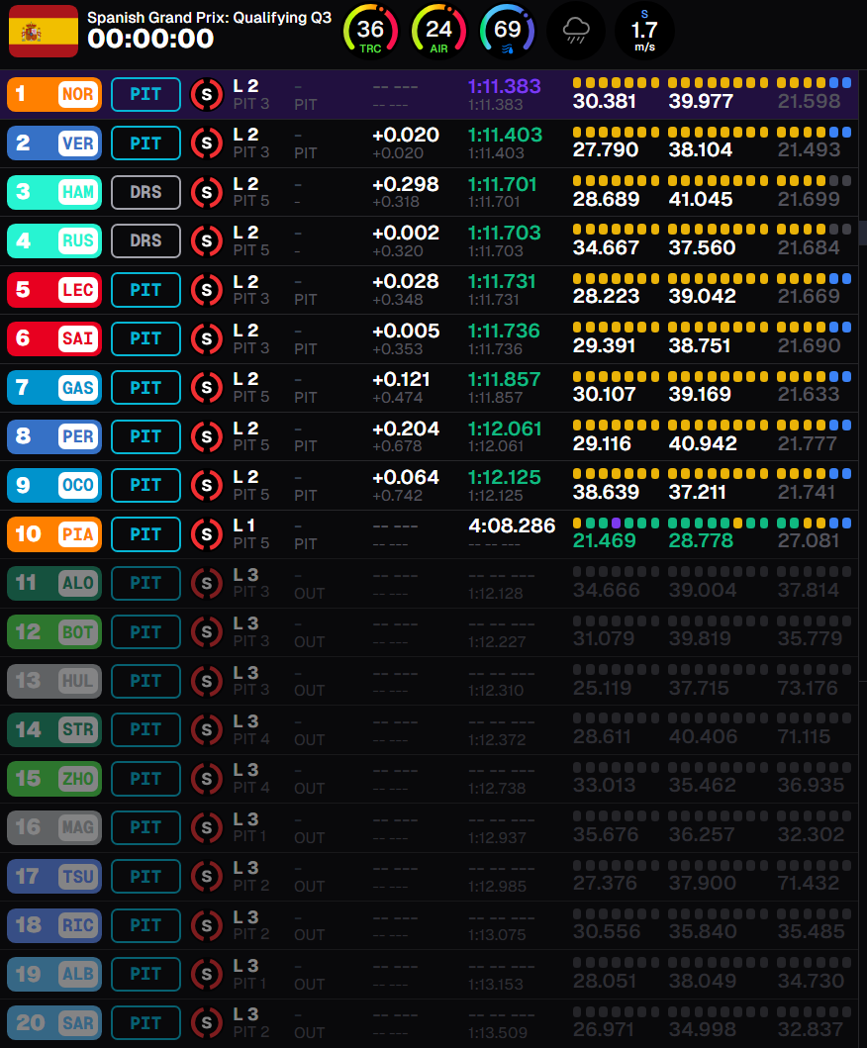Click the soft tyre icon in RUS row
This screenshot has width=867, height=1048.
[x=207, y=240]
